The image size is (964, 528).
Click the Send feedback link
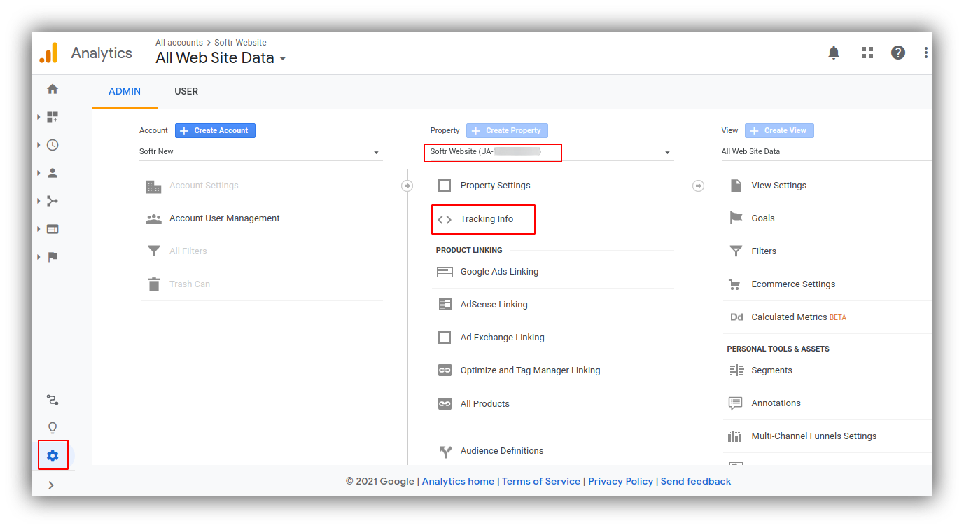click(696, 481)
